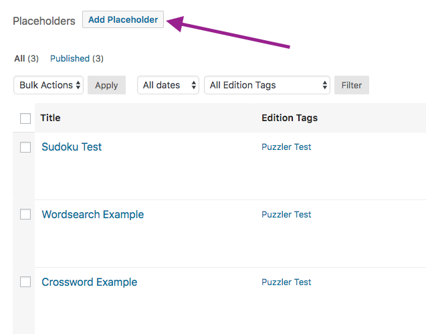Switch to the All (3) view

pos(26,58)
